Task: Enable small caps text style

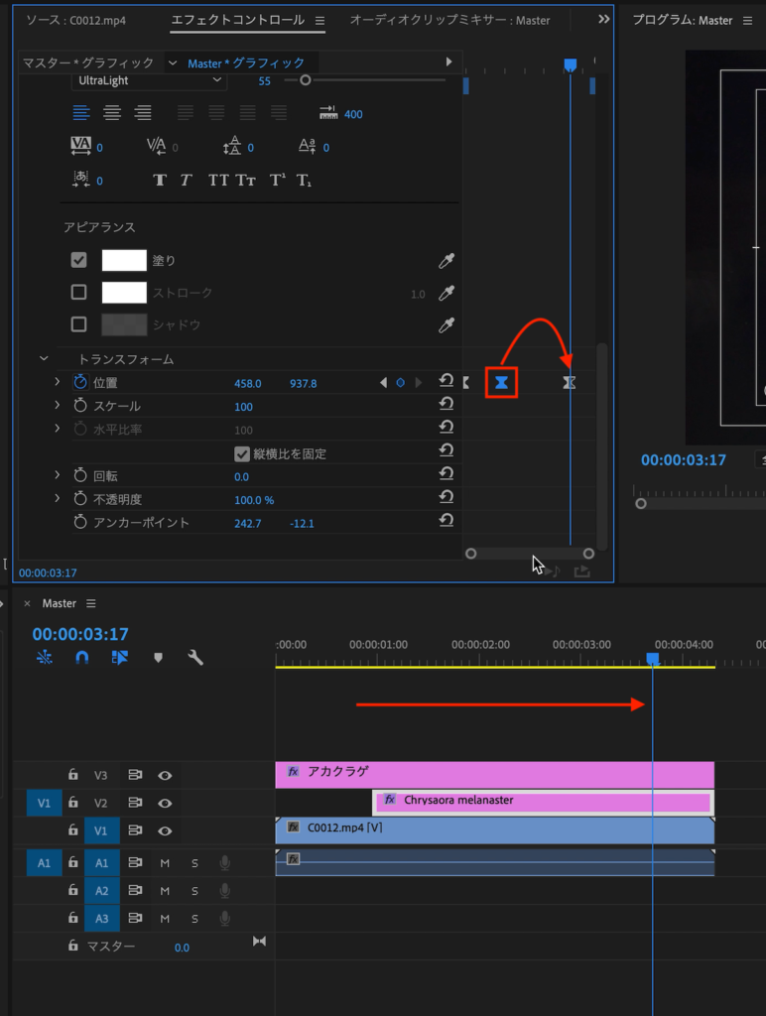Action: (246, 181)
